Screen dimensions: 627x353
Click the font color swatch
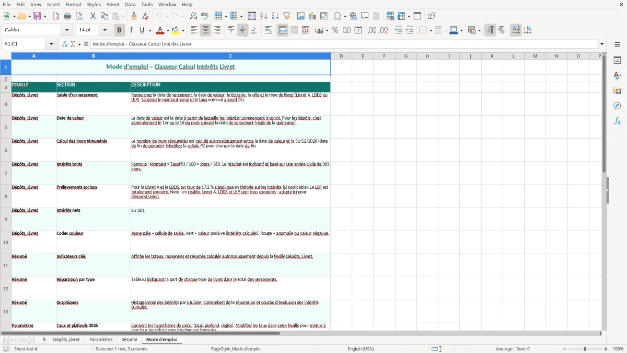[x=160, y=30]
